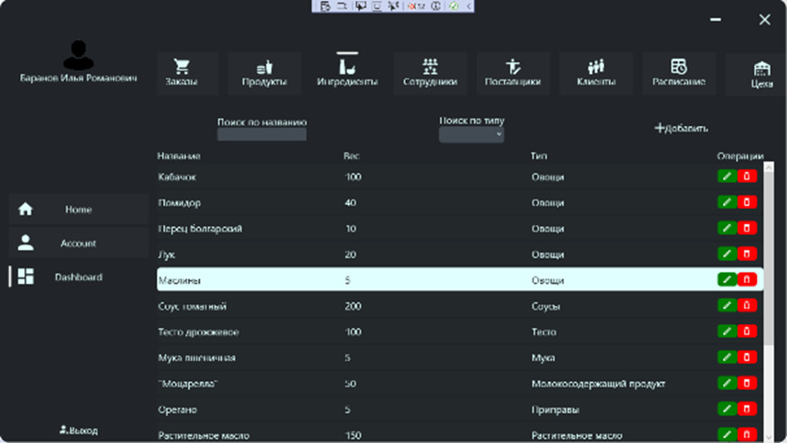Edit the Тесто дрожжевое row

point(727,331)
